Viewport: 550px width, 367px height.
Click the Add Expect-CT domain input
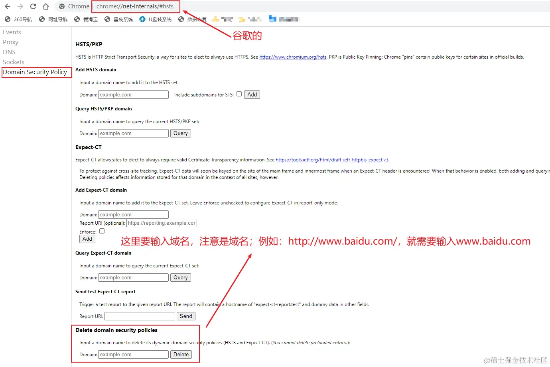pos(133,214)
